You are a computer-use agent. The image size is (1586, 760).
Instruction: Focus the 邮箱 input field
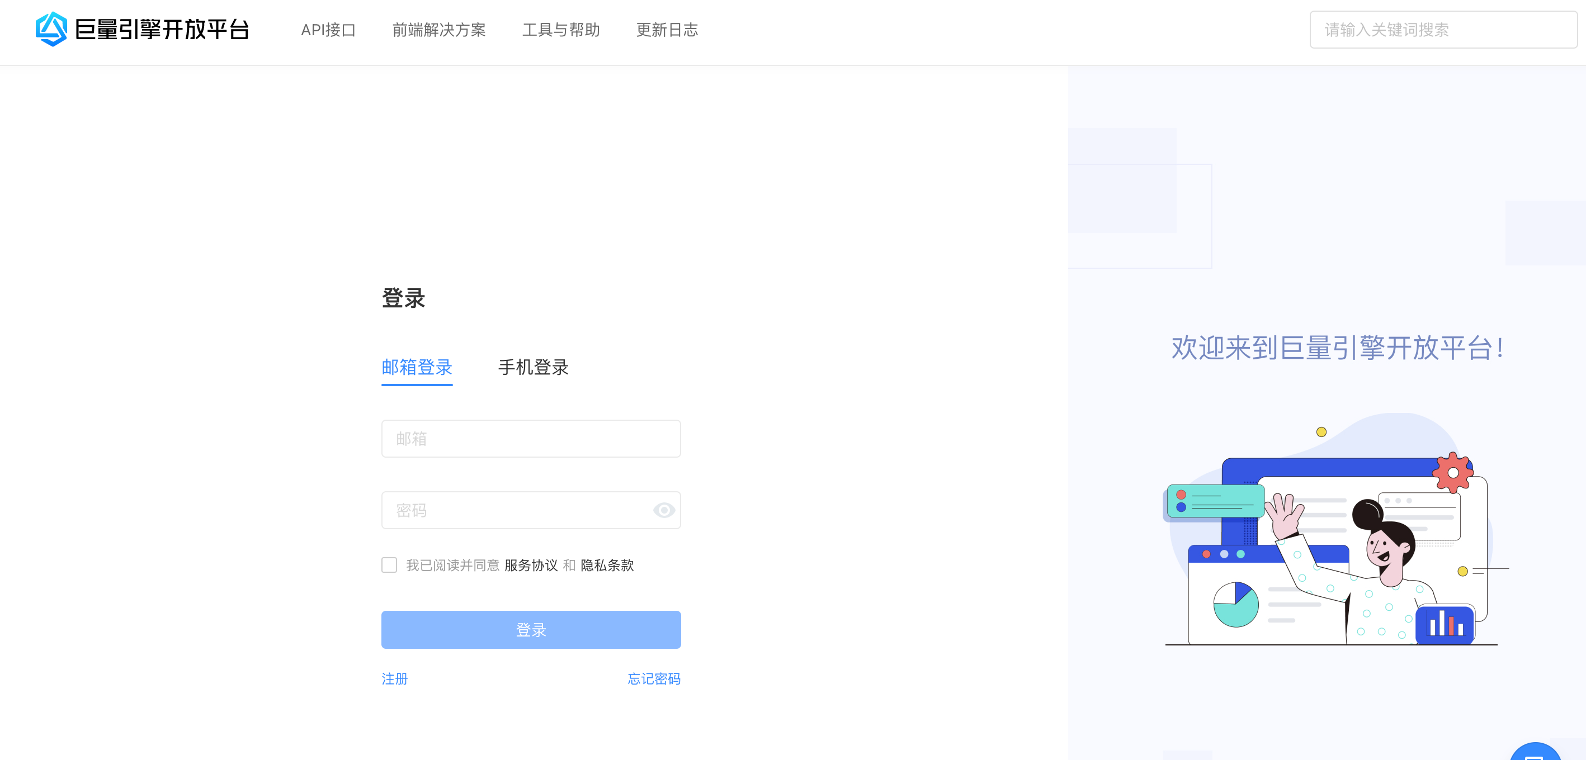(531, 439)
